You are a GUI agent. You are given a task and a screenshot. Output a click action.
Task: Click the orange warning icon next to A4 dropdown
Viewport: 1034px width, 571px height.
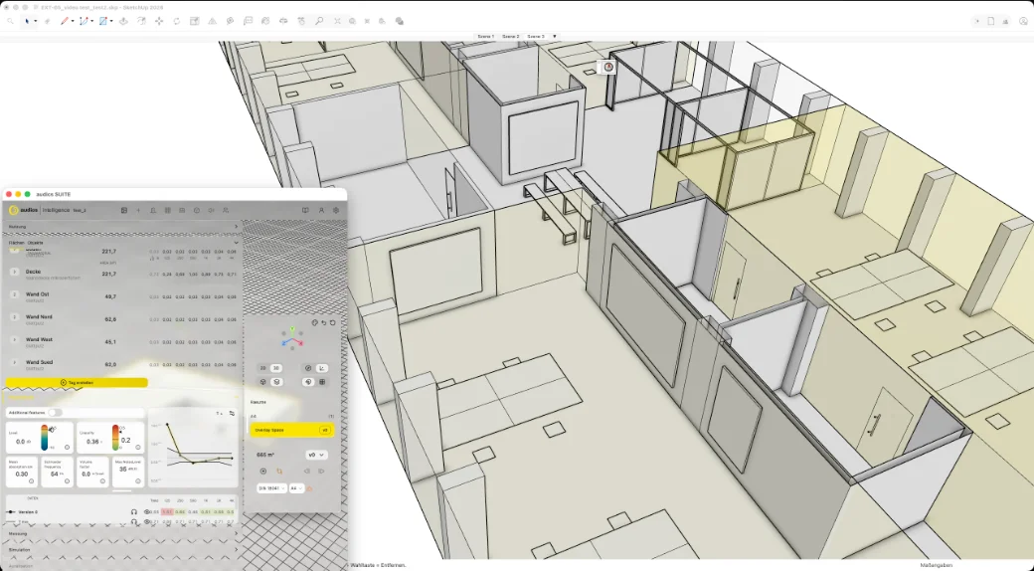(309, 488)
